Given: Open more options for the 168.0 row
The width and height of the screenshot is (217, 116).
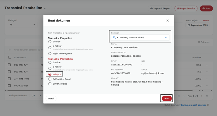Looking at the screenshot, I should pos(207,65).
